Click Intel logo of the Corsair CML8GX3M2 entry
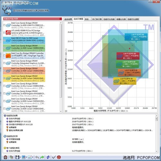 (x=8, y=78)
